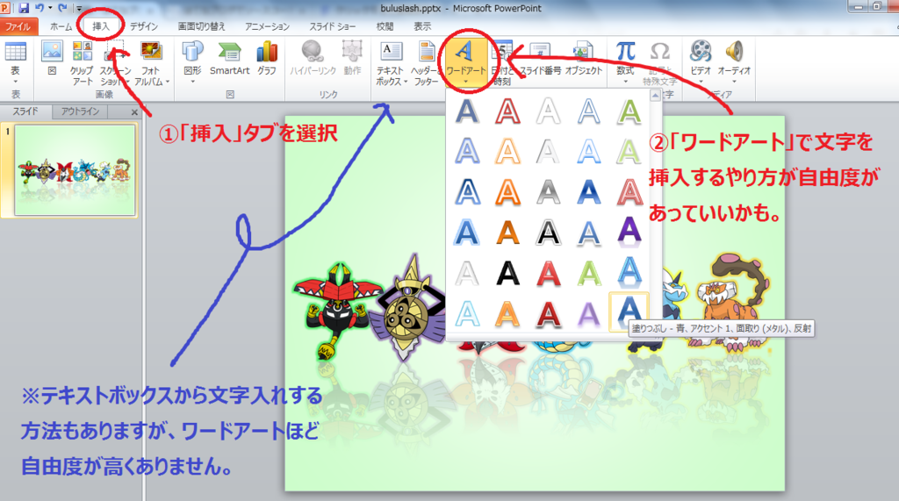Switch to the 挿入 insert tab
This screenshot has width=899, height=501.
click(x=101, y=26)
